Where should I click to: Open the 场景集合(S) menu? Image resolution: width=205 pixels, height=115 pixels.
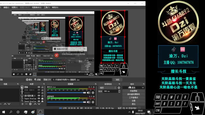pyautogui.click(x=37, y=7)
